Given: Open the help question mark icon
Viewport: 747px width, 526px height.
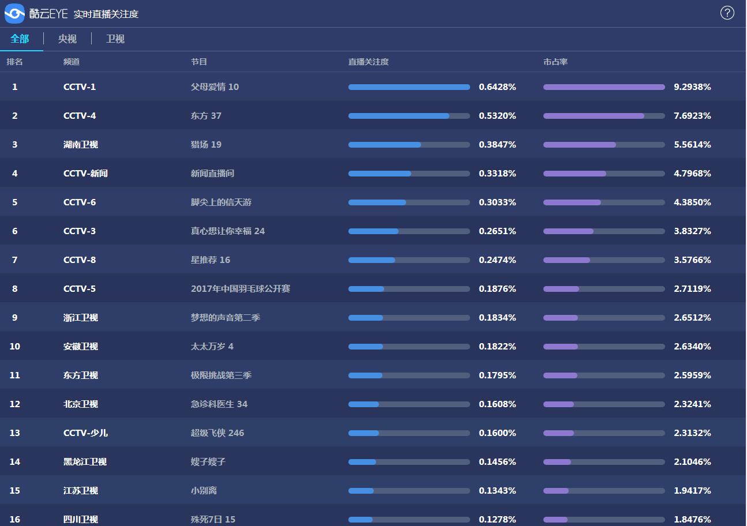Looking at the screenshot, I should [x=727, y=13].
